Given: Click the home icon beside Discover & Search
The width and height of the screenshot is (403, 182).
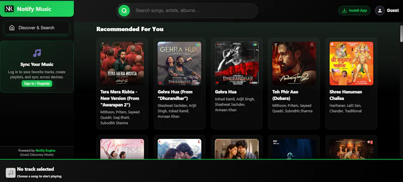Looking at the screenshot, I should 12,28.
